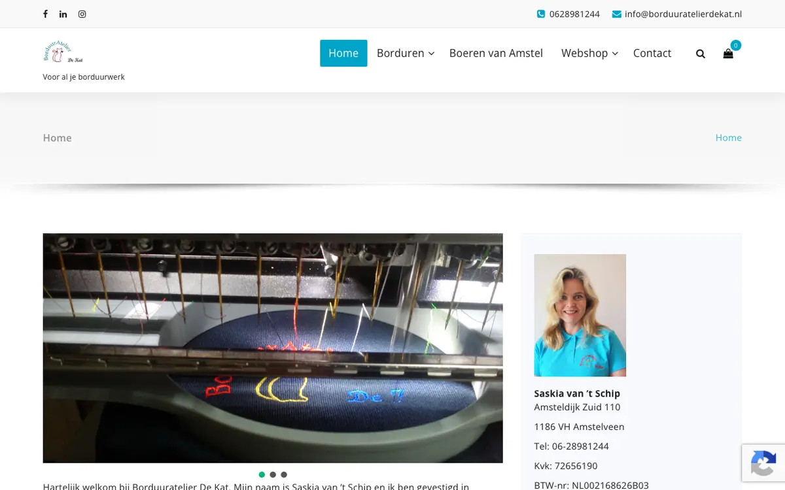Select the Home menu item
The image size is (785, 490).
[x=343, y=53]
